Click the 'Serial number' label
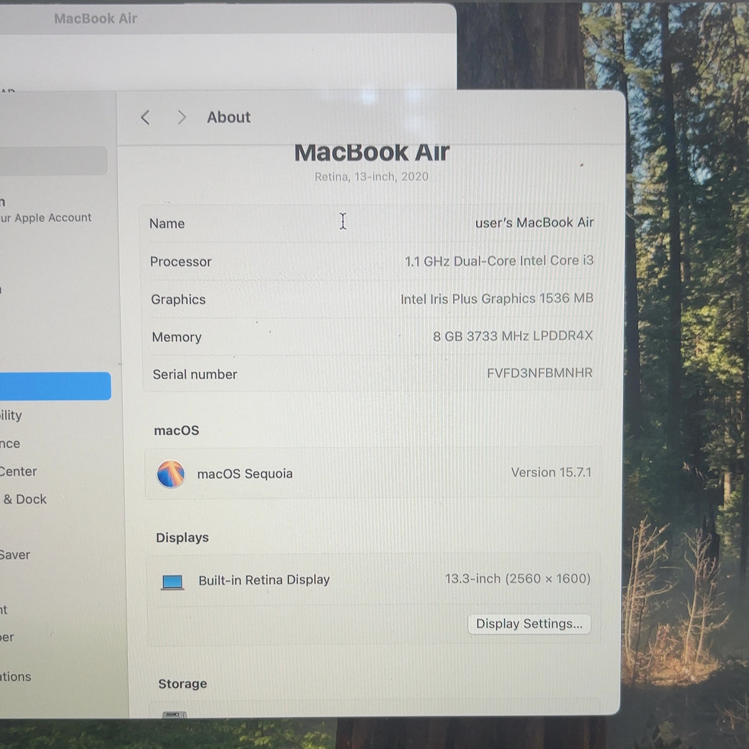Viewport: 749px width, 749px height. click(x=195, y=374)
